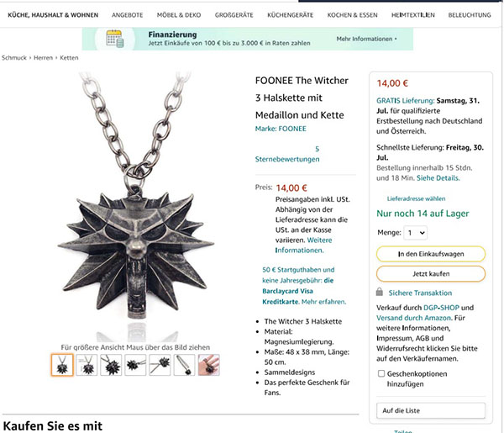
Task: Open the Auf die Liste dropdown
Action: [431, 410]
